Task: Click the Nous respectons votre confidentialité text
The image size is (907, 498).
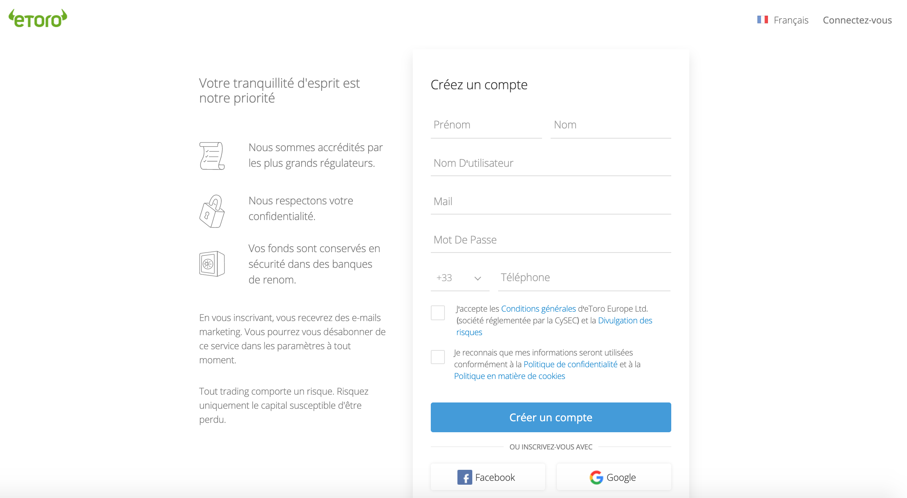Action: (x=301, y=208)
